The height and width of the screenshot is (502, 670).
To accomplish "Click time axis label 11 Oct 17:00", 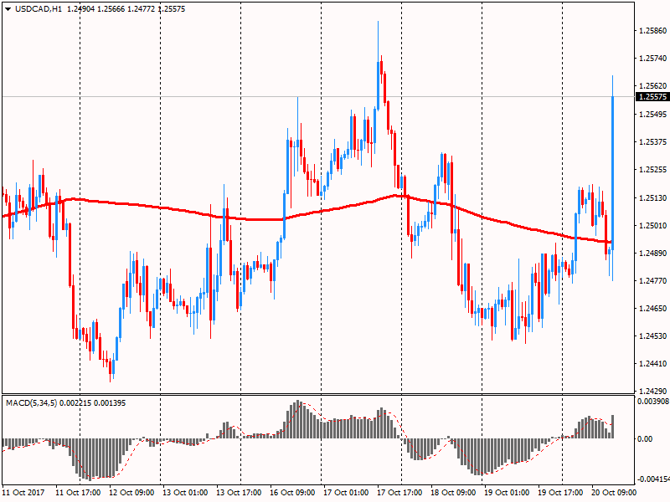I will pos(78,493).
